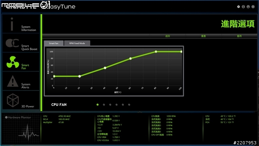Minimize the EasyTune window
The image size is (259, 146).
(x=243, y=6)
